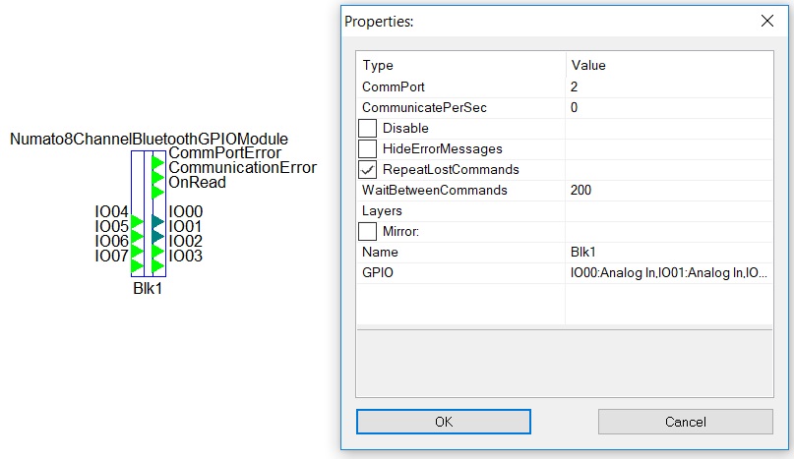This screenshot has height=459, width=794.
Task: Click the IO05 pin triangle on left side
Action: (x=137, y=236)
